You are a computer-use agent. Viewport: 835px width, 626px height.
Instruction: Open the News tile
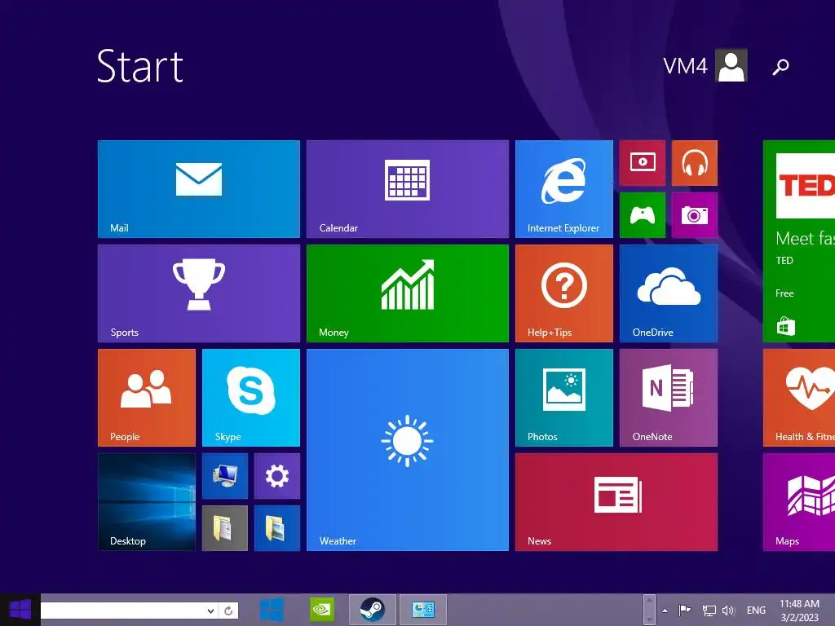616,502
